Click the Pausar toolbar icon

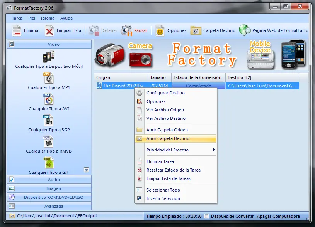click(126, 30)
